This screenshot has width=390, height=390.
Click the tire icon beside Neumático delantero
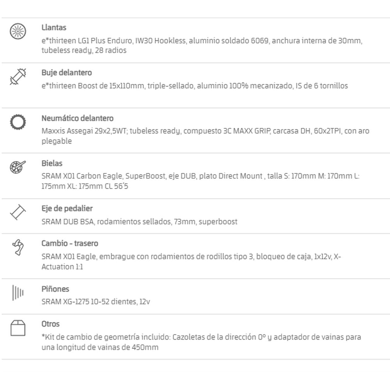coord(18,122)
